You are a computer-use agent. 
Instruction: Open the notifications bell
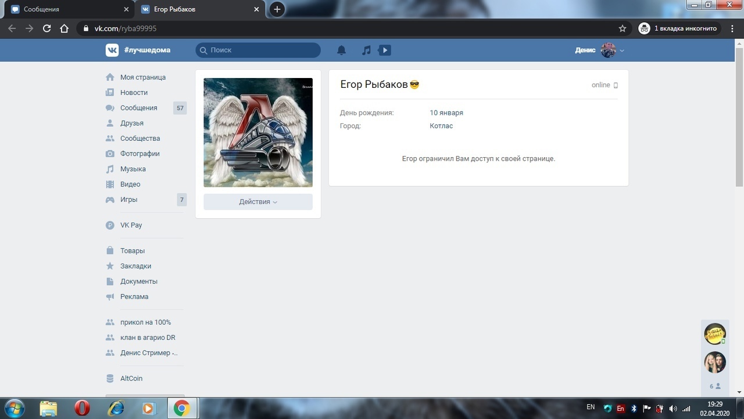(x=342, y=51)
